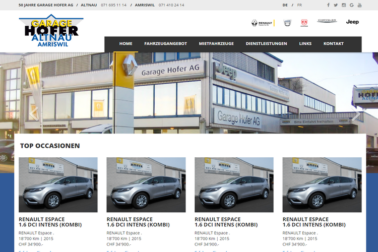Open the Facebook social icon
378x252 pixels.
(x=328, y=5)
